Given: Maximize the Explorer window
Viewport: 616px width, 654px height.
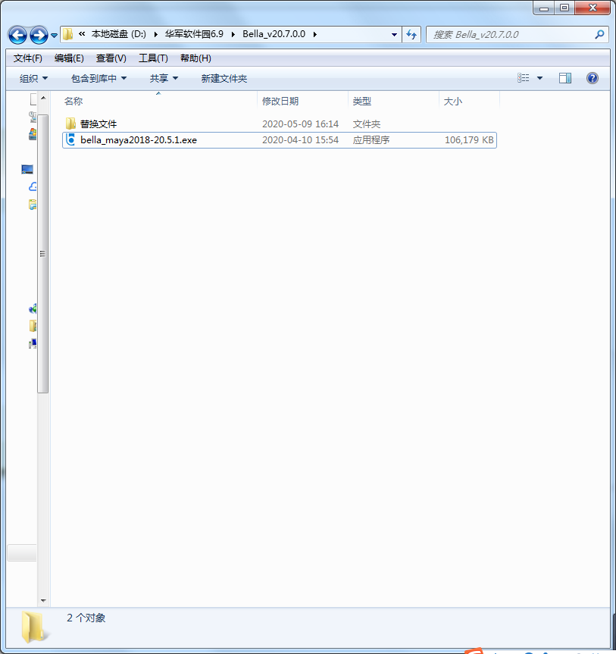Looking at the screenshot, I should pos(564,8).
